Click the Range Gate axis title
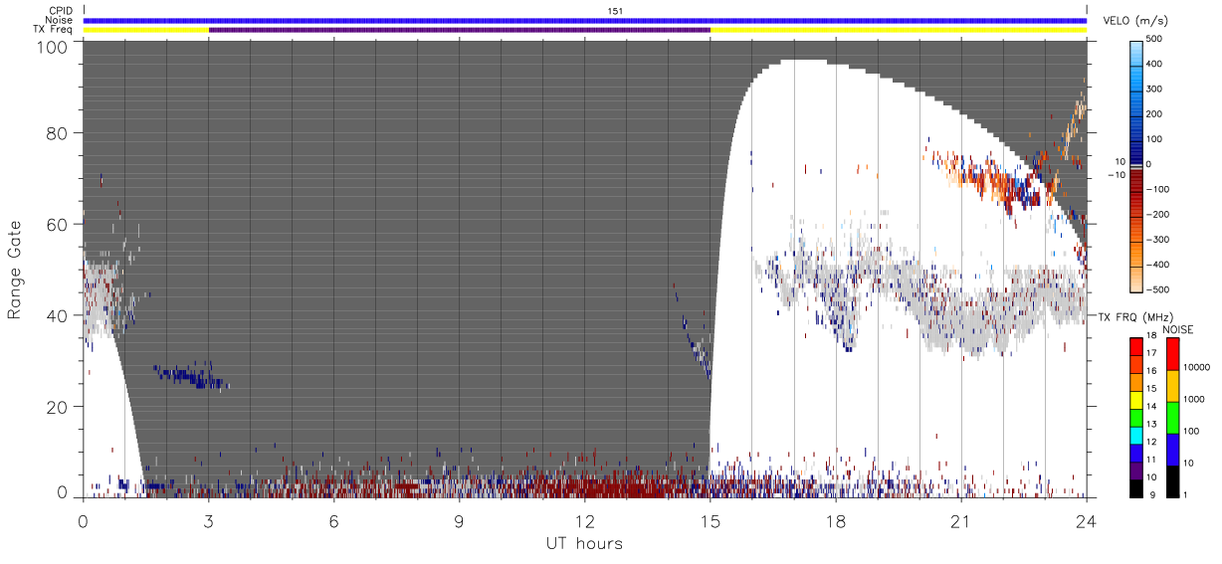The image size is (1222, 564). coord(14,270)
